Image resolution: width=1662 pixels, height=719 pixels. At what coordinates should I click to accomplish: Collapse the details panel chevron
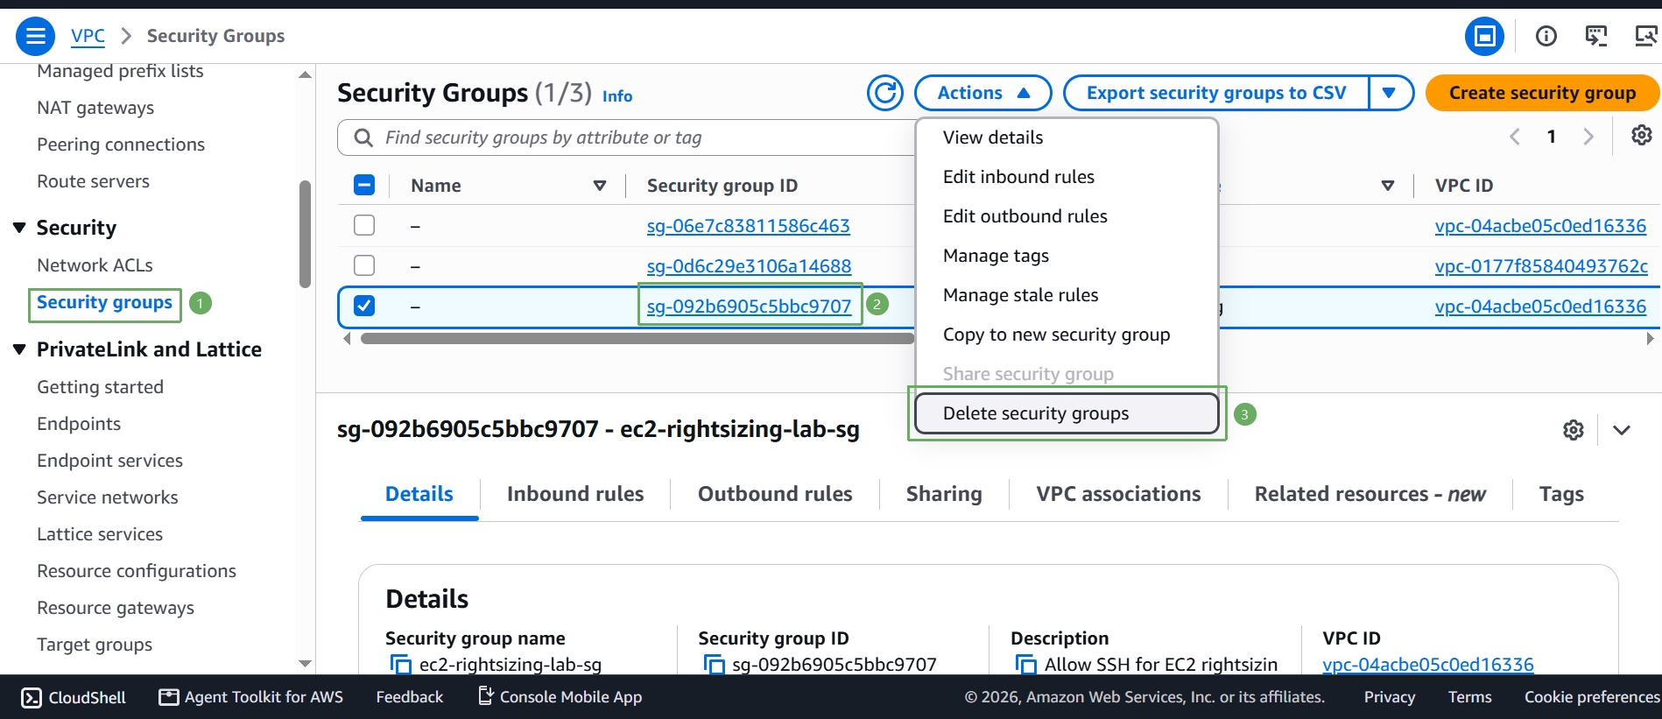pos(1622,430)
